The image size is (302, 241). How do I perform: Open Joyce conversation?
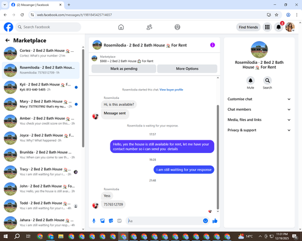pyautogui.click(x=41, y=138)
